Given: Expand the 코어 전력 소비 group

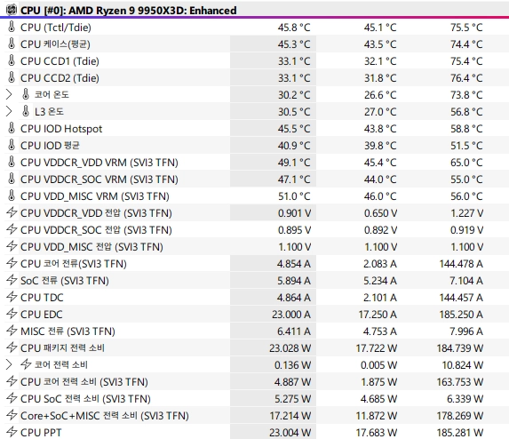Looking at the screenshot, I should click(9, 364).
